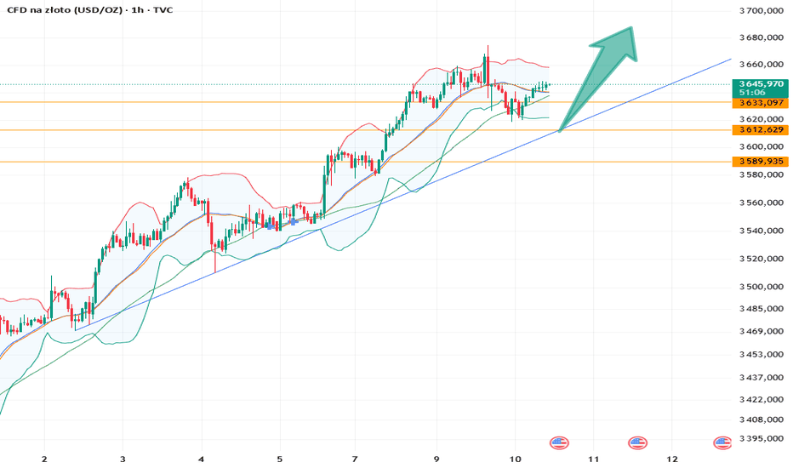Screen dimensions: 793x468
Task: Click the rightmost US flag event icon
Action: click(x=722, y=443)
